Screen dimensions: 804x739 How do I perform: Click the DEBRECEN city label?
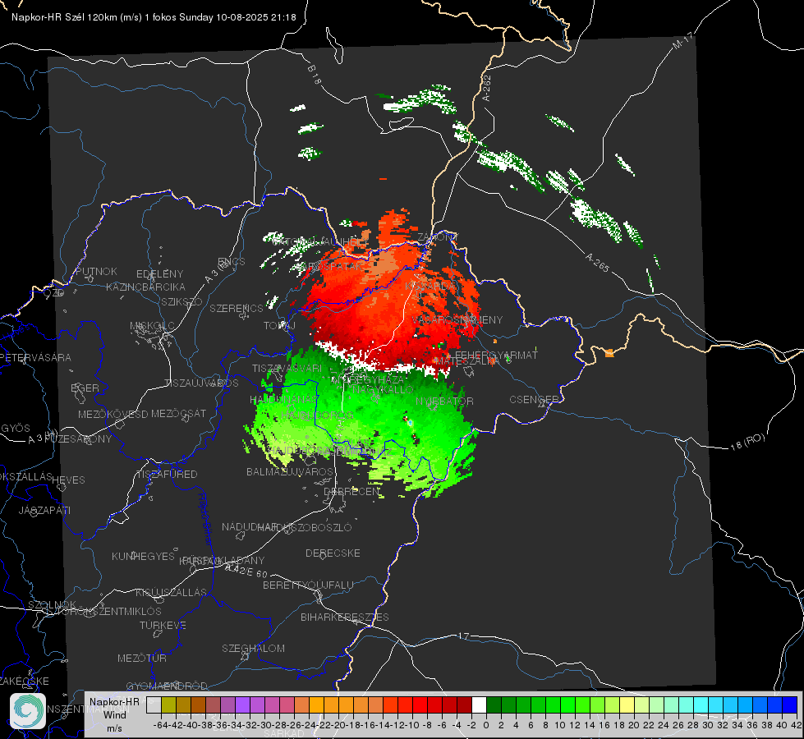[351, 491]
